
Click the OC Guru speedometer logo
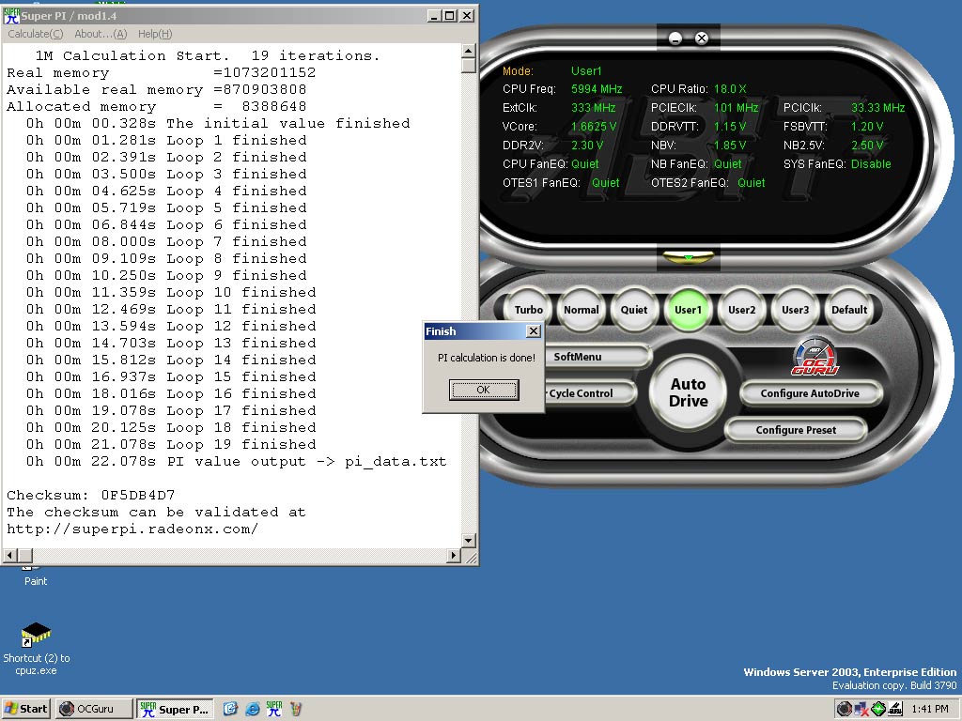pyautogui.click(x=815, y=357)
